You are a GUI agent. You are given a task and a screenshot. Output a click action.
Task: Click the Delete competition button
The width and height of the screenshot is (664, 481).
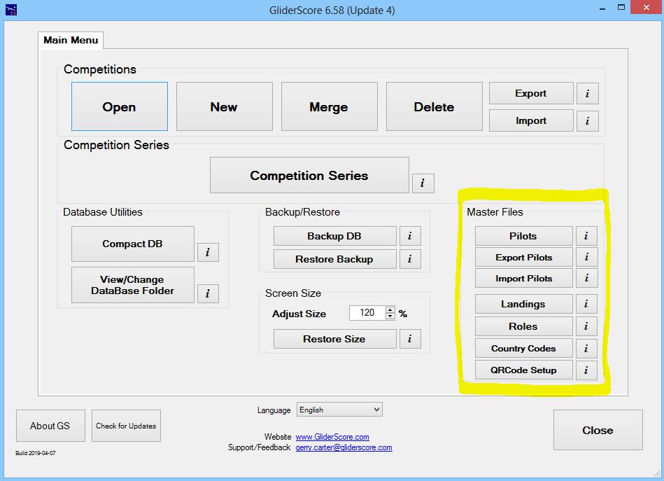click(434, 106)
